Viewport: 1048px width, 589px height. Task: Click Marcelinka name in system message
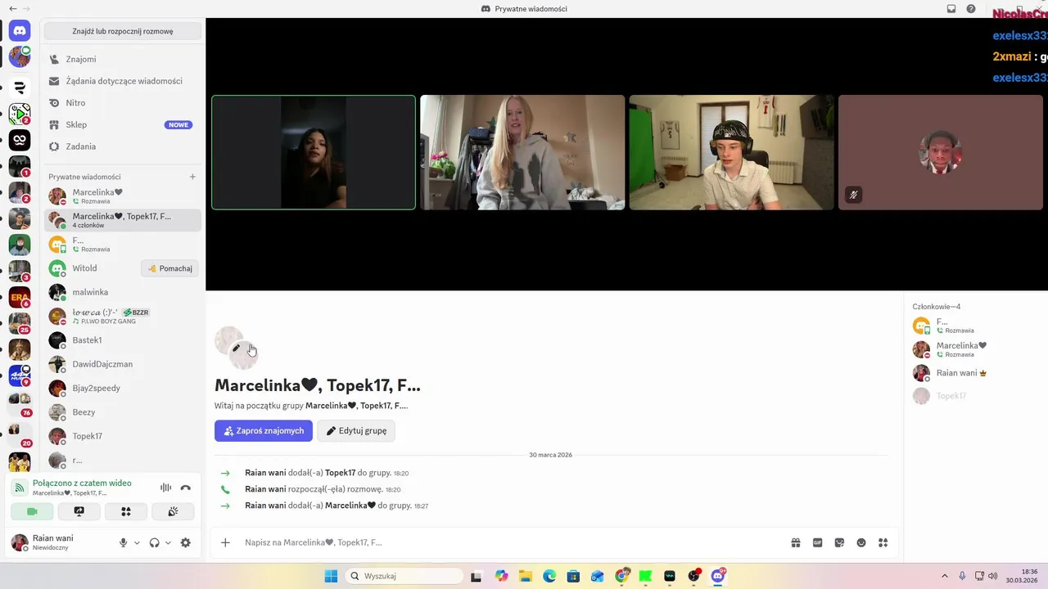coord(350,506)
